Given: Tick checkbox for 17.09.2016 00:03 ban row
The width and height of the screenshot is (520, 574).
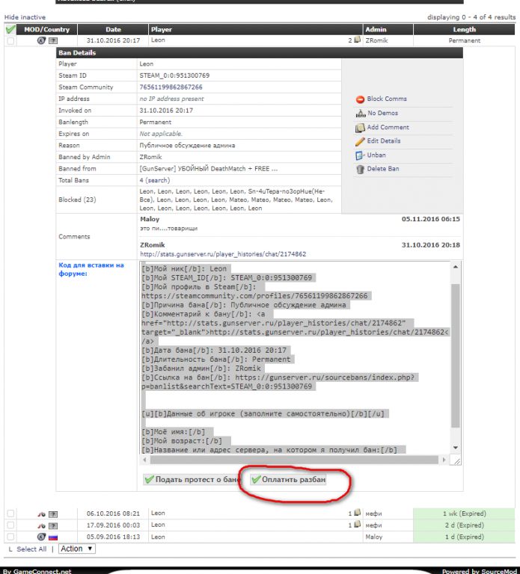Looking at the screenshot, I should tap(10, 525).
